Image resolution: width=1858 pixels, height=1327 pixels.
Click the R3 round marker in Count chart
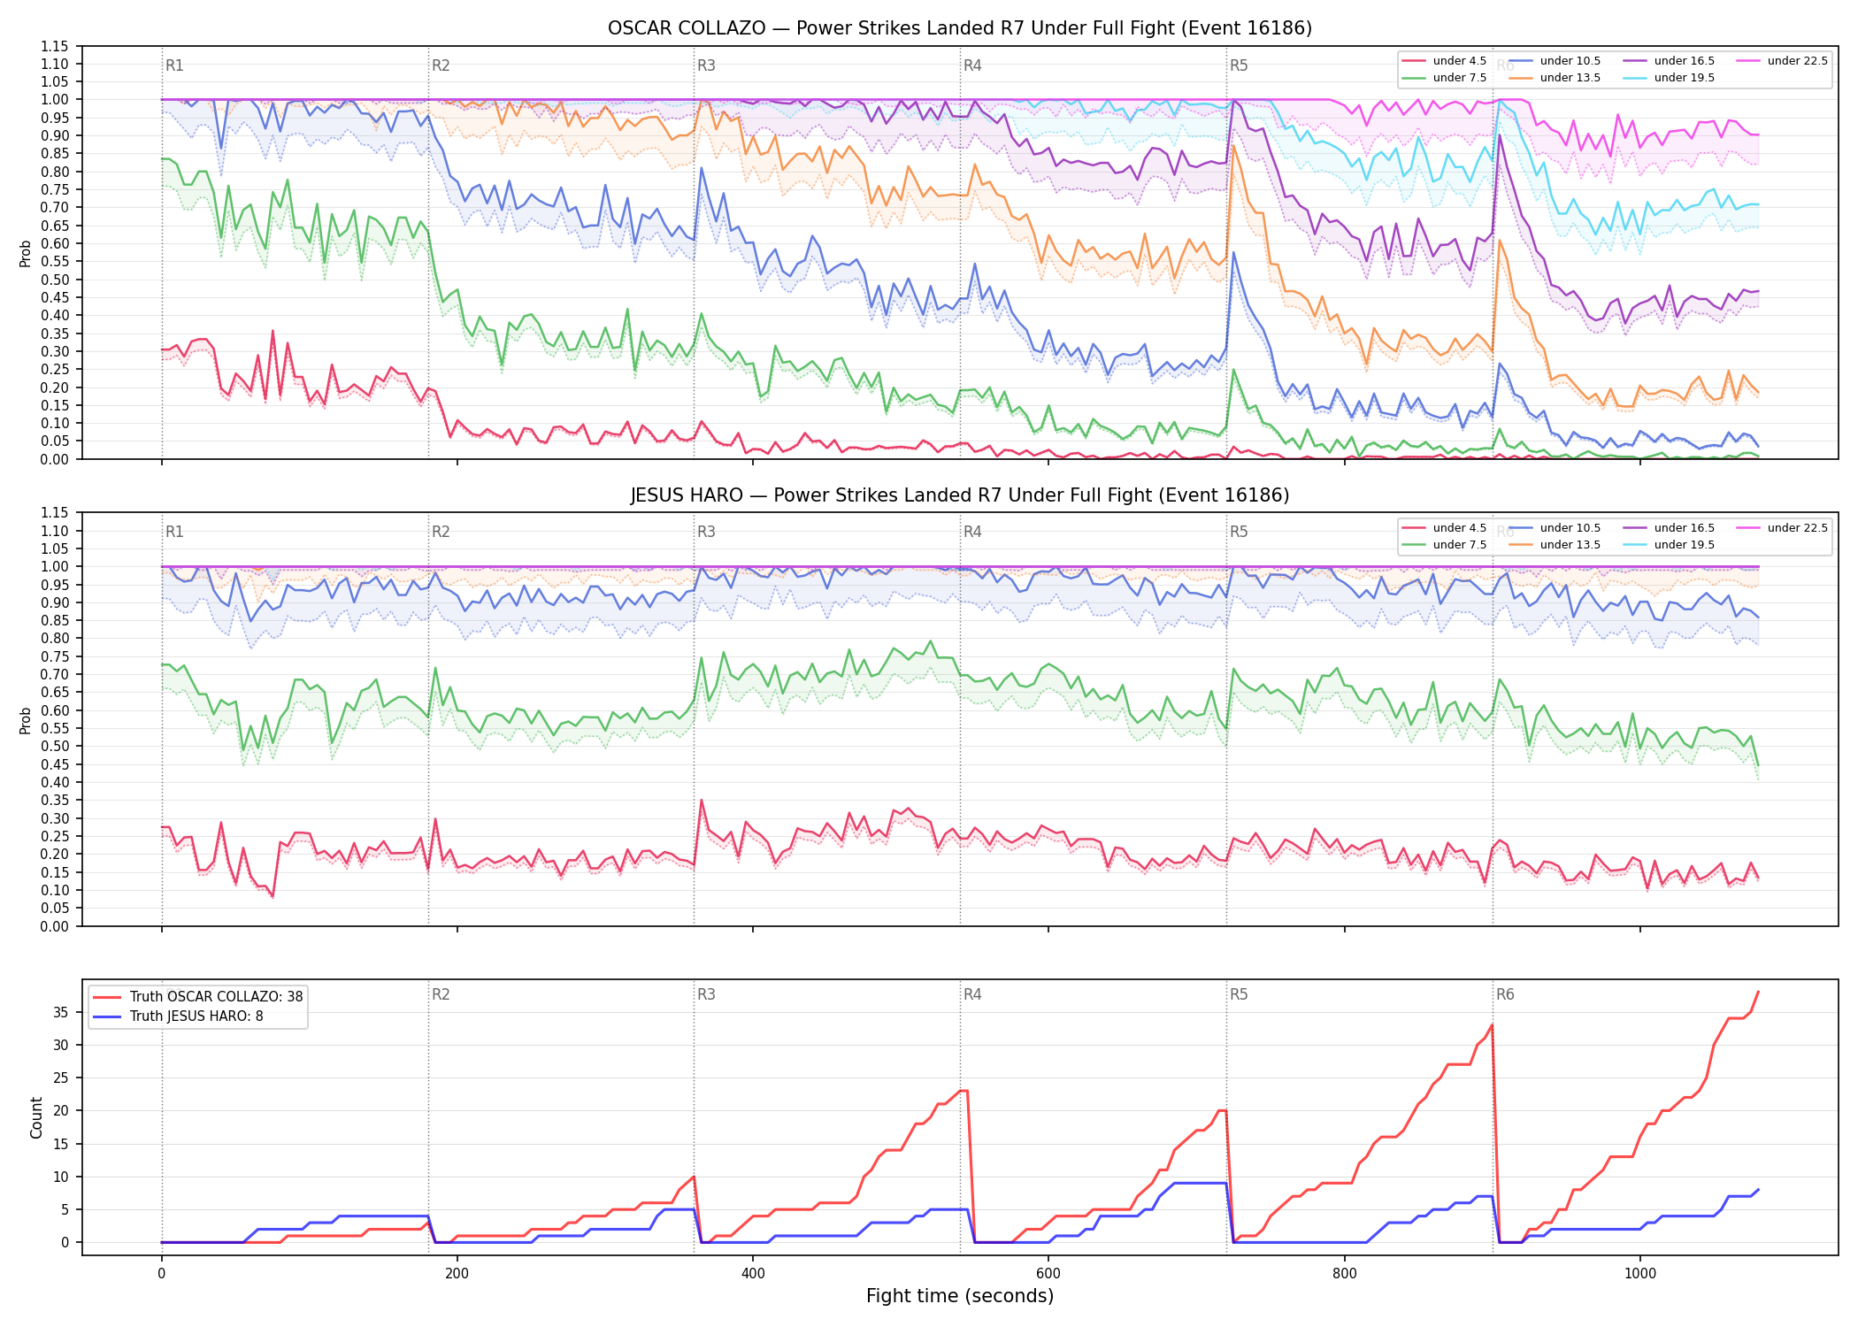(706, 994)
